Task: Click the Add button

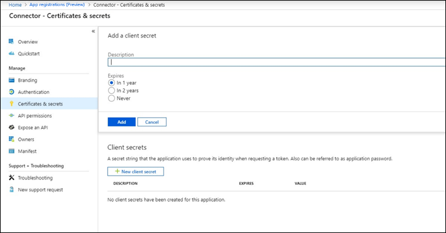Action: pos(122,122)
